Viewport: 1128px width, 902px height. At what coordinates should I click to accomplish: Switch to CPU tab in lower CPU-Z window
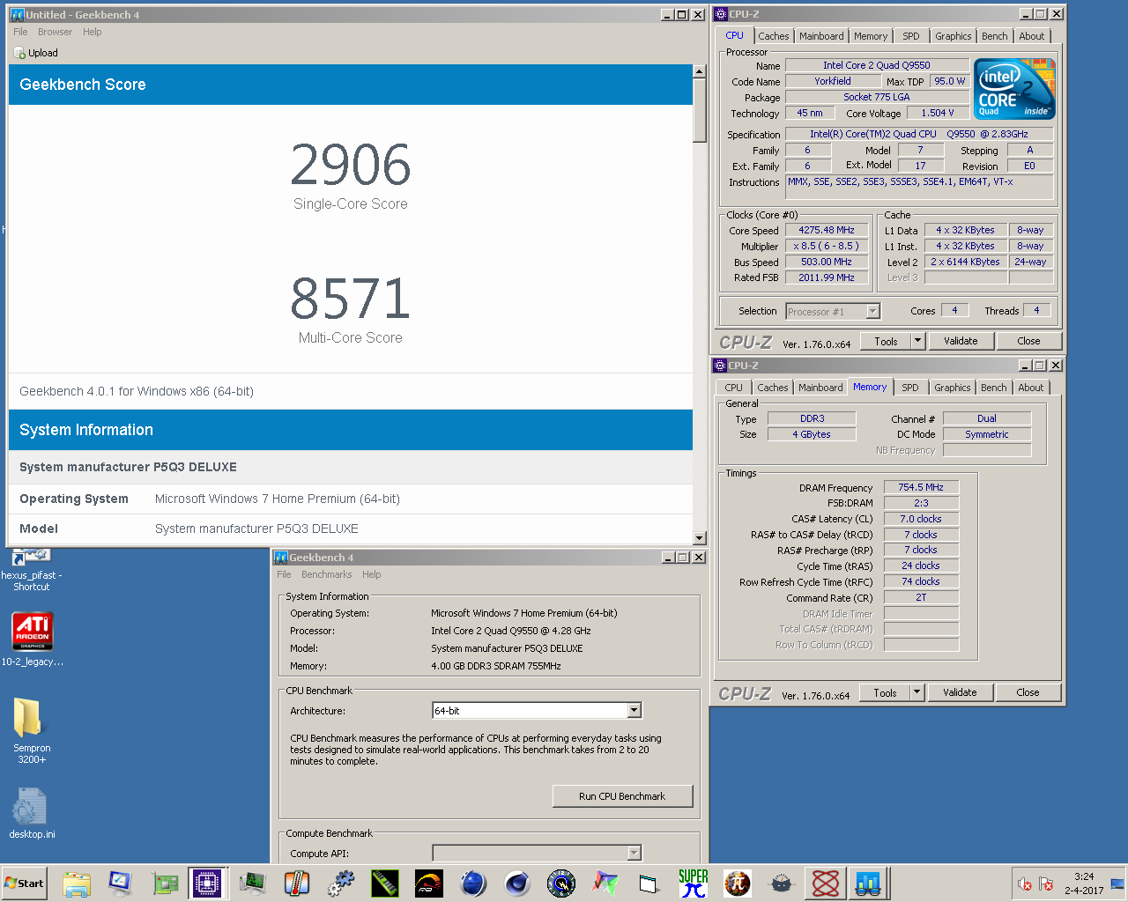(733, 388)
